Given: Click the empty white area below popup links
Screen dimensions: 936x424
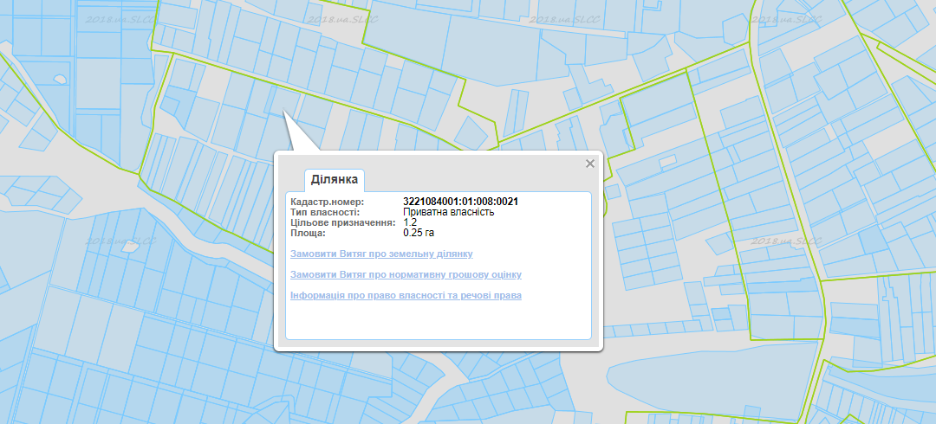Looking at the screenshot, I should pos(438,322).
